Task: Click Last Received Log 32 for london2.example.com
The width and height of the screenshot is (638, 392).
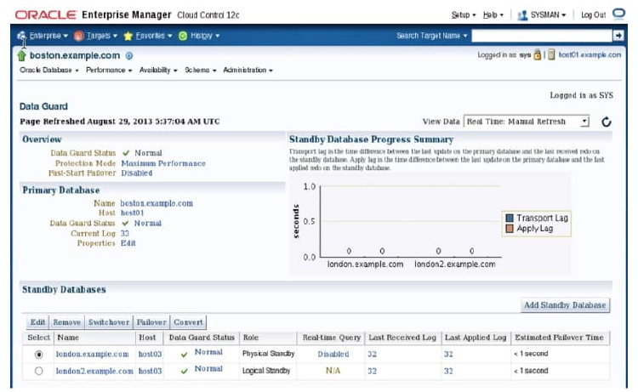Action: 372,371
